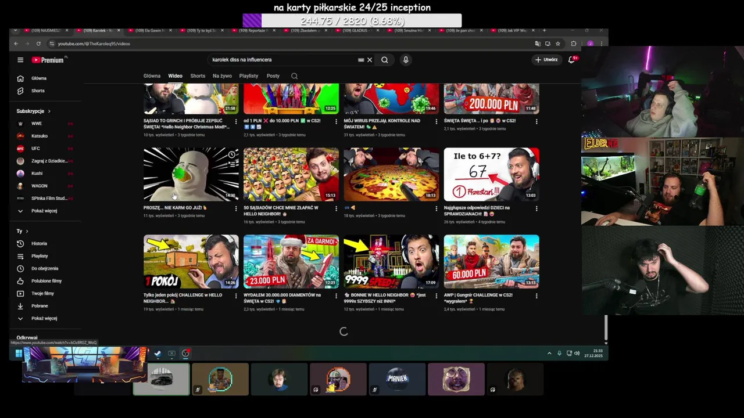Screen dimensions: 744x418
Task: Click the Główna home icon in sidebar
Action: [x=20, y=78]
